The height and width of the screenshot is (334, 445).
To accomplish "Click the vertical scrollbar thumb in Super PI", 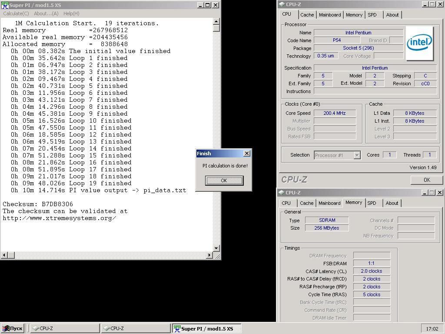I will (x=216, y=28).
